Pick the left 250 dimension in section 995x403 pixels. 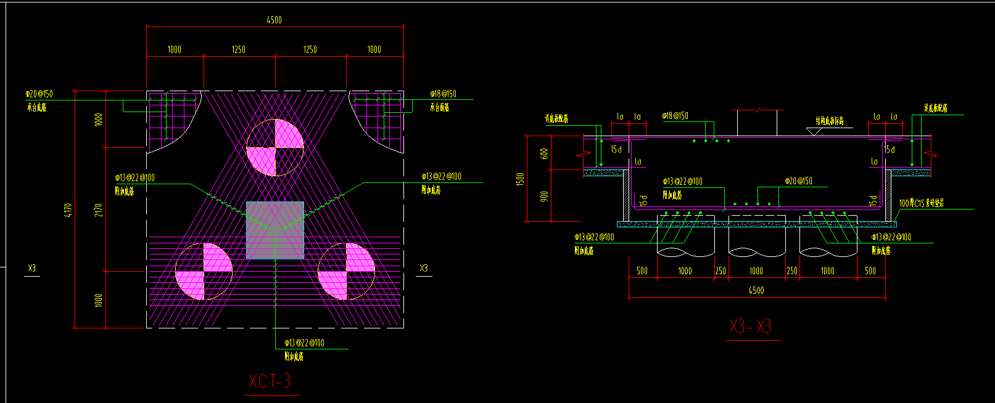[x=720, y=271]
